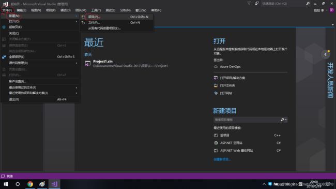
Task: Open the 编辑(E) menu
Action: [21, 10]
